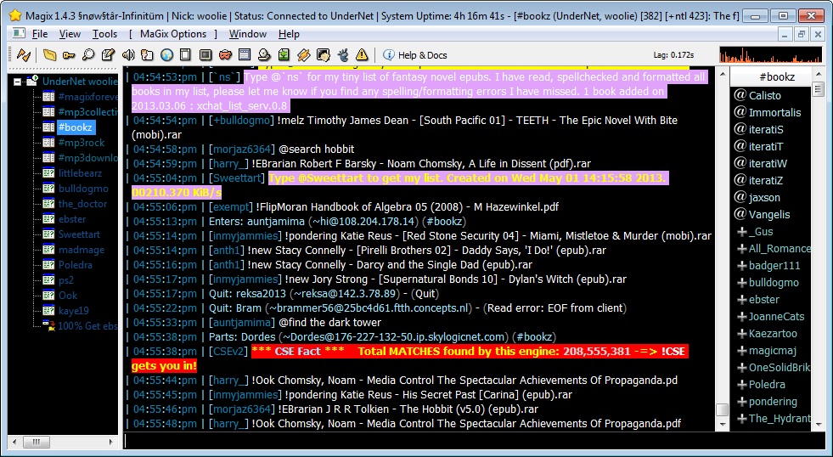This screenshot has height=457, width=833.
Task: Click the golden key toolbar icon
Action: [x=69, y=54]
